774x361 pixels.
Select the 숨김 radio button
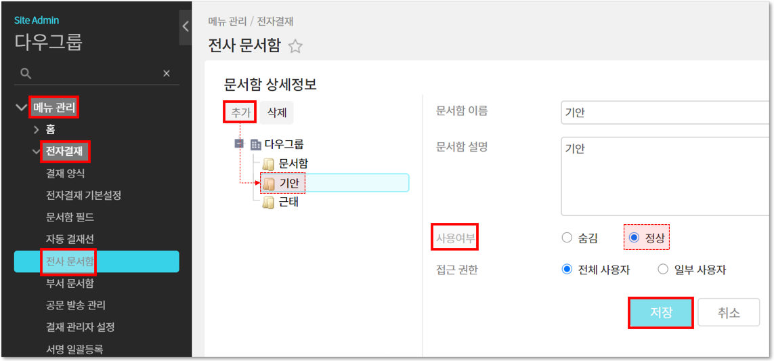tap(567, 238)
